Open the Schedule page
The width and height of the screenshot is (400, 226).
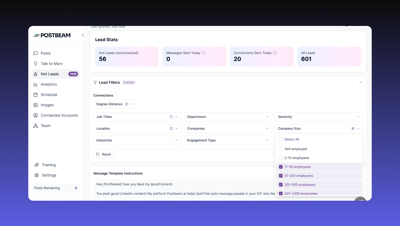[x=56, y=95]
